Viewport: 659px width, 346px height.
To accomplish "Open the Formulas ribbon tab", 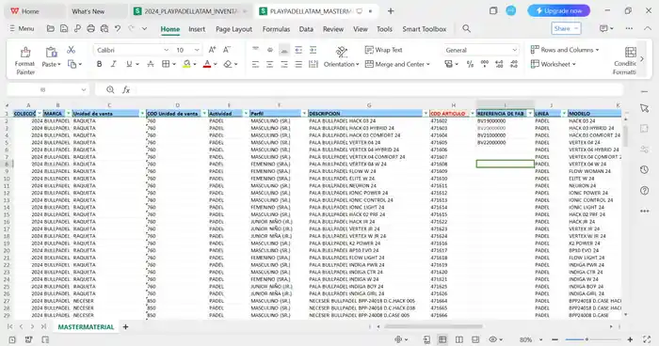I will click(276, 29).
